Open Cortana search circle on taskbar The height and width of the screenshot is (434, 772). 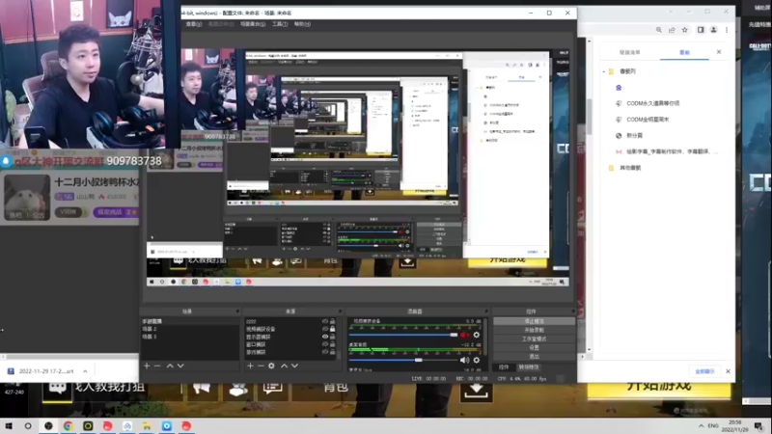click(28, 426)
